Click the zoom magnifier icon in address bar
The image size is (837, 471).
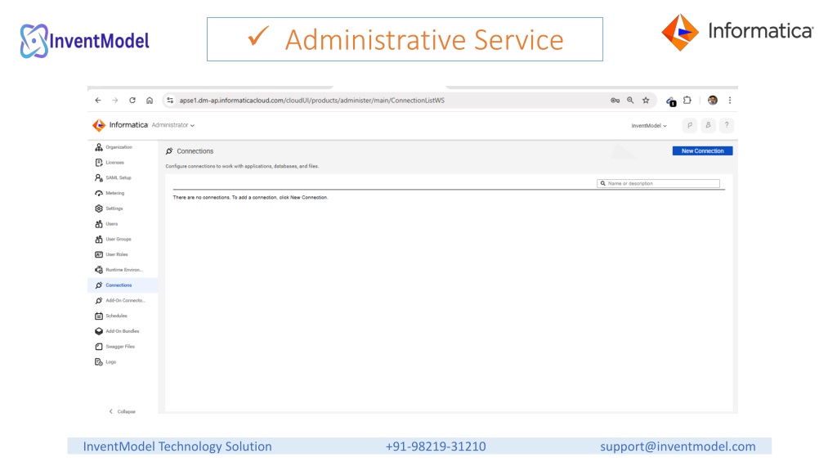630,101
